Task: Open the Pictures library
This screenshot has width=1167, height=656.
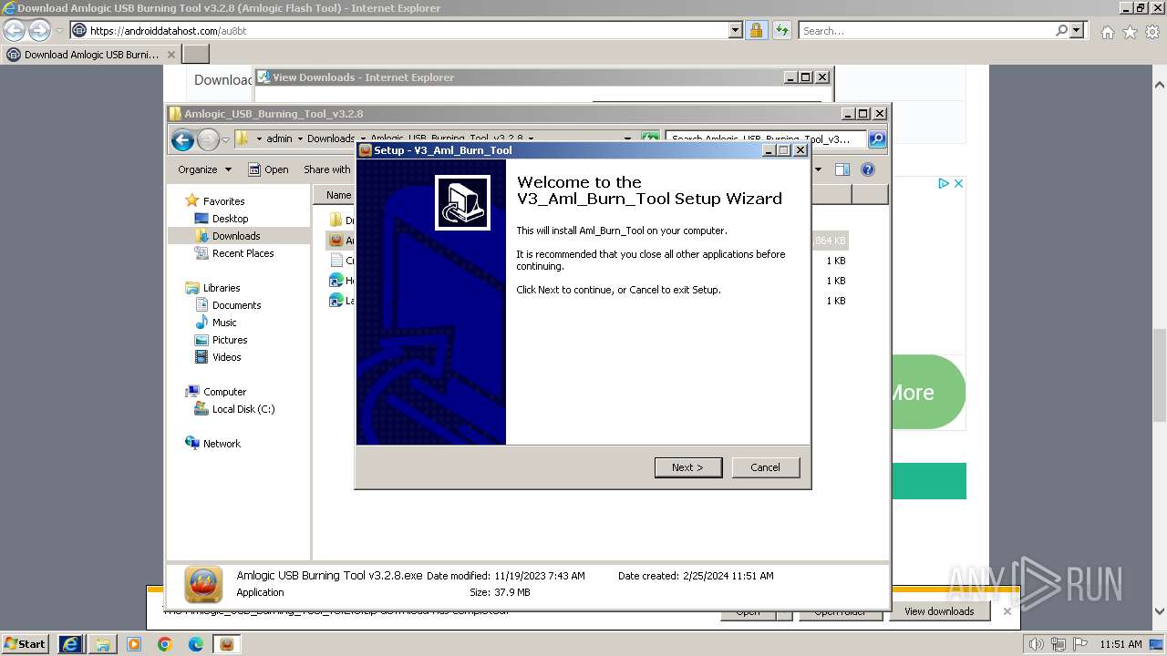Action: (x=230, y=340)
